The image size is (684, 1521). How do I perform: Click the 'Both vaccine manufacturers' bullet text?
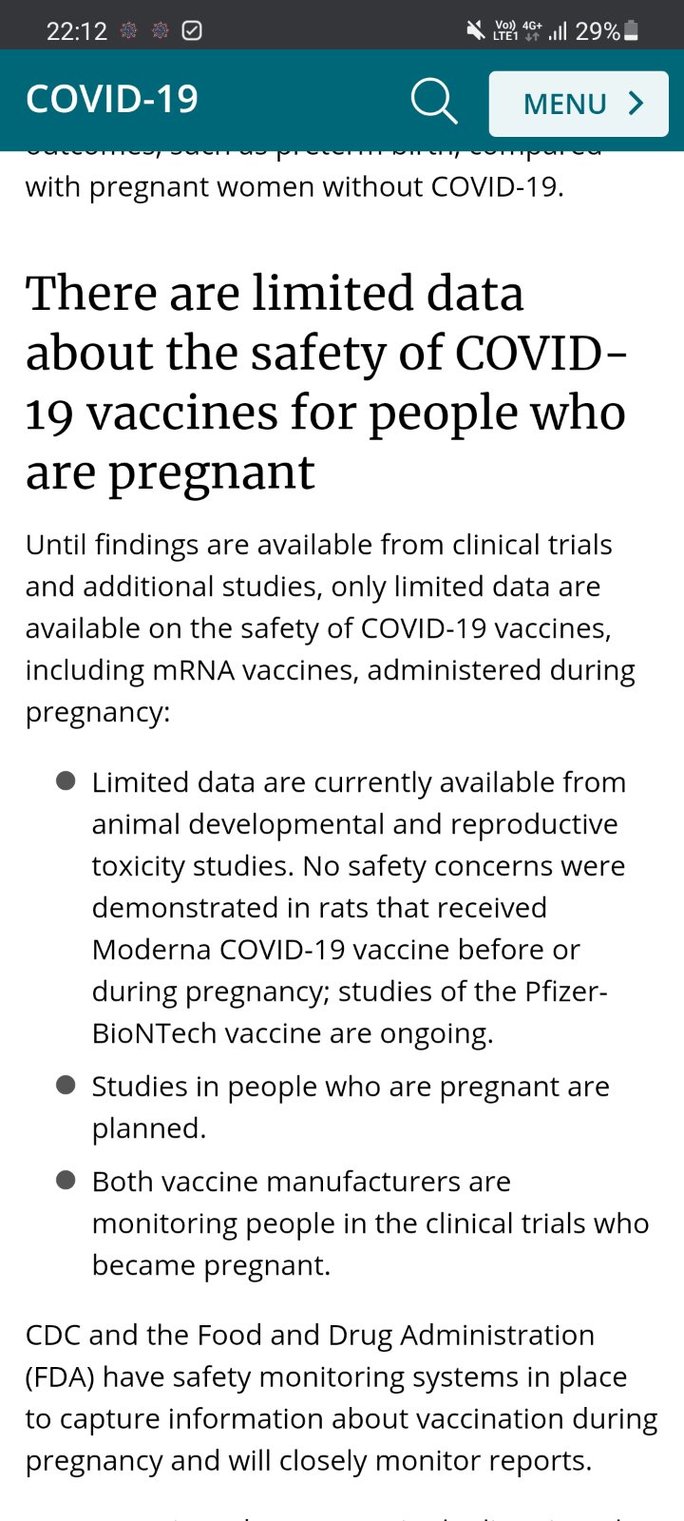click(370, 1223)
